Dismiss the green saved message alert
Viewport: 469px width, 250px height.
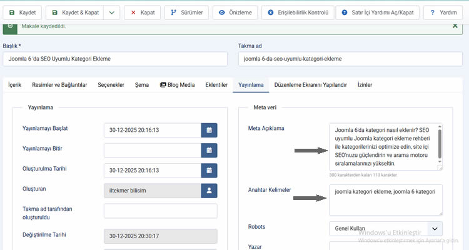tap(455, 26)
